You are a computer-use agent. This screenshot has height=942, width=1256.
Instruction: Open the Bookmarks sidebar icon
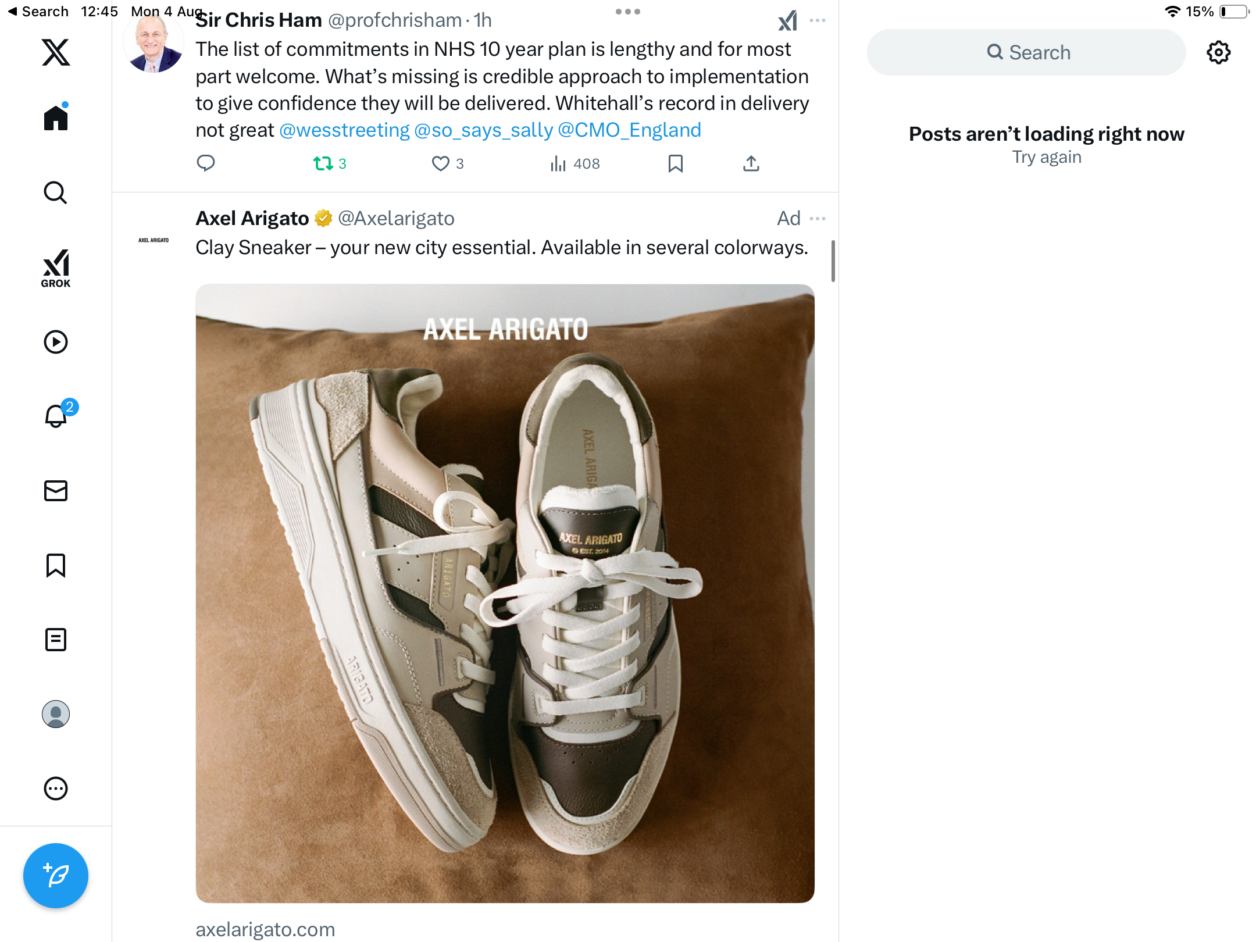(x=56, y=565)
